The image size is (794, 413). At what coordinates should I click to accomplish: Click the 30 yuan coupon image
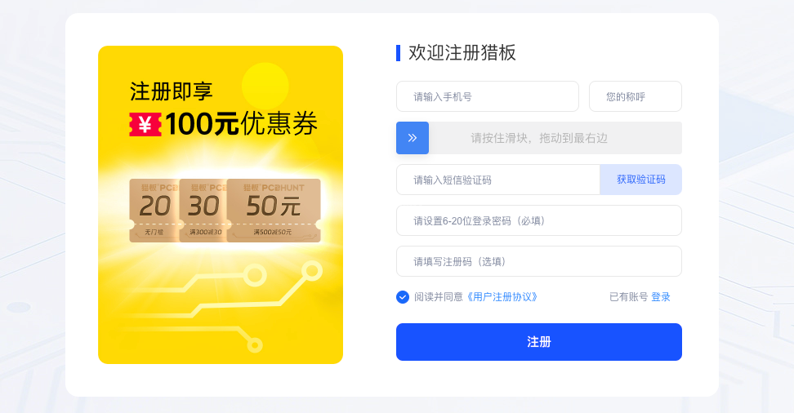203,210
